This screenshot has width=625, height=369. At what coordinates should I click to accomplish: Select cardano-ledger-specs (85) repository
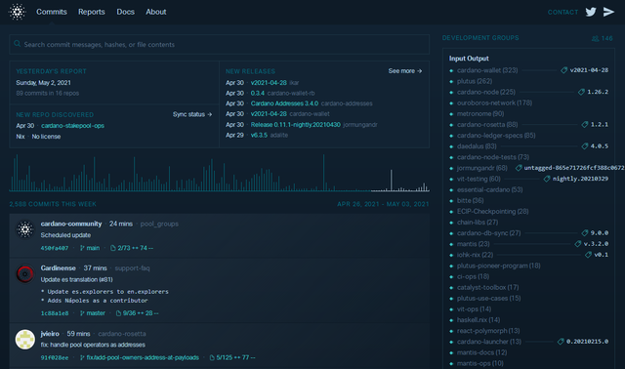496,136
